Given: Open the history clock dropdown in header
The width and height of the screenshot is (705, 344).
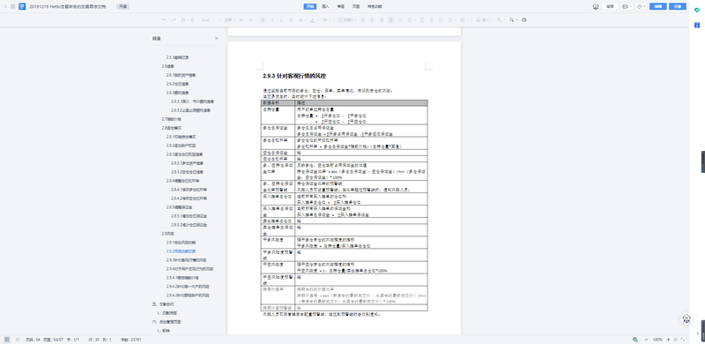Looking at the screenshot, I should (x=642, y=6).
